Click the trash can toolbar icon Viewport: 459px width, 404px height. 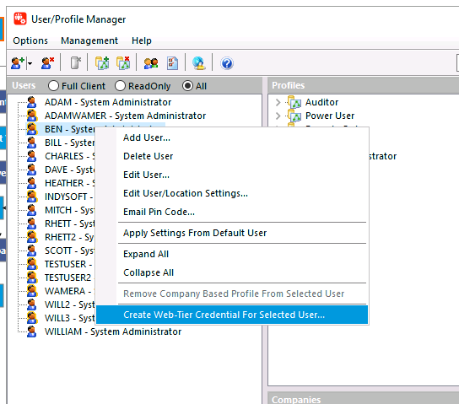pos(75,63)
